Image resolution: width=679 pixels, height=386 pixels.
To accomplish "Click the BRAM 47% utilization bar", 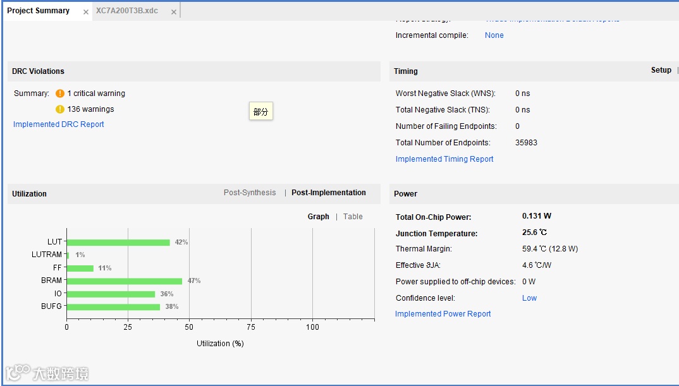I will tap(124, 281).
